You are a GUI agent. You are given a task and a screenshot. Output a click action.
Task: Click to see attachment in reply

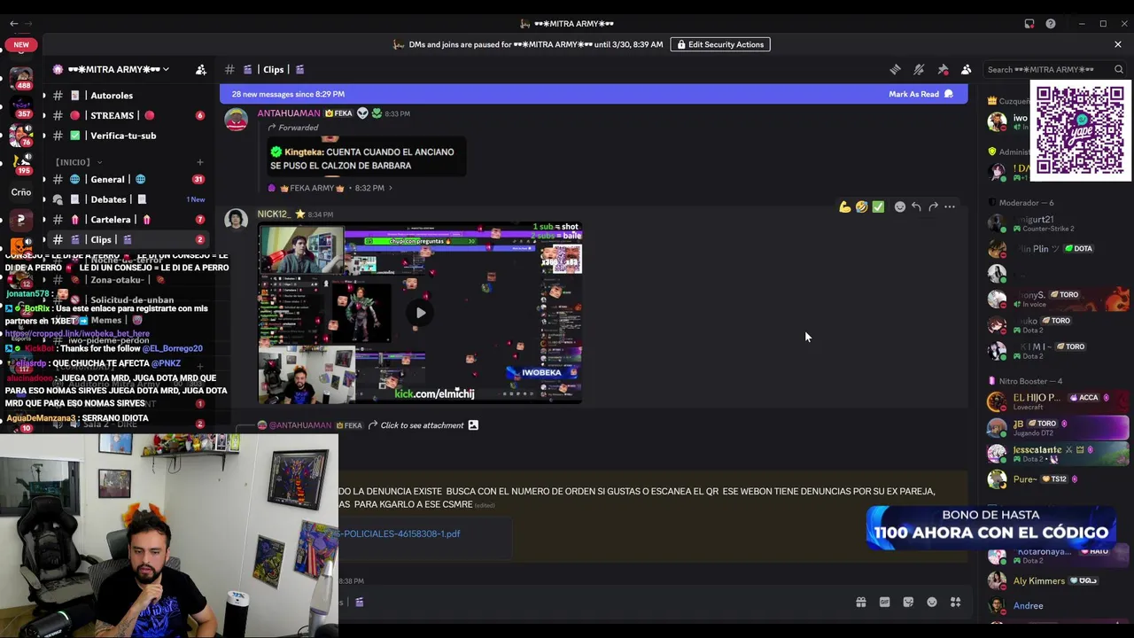[x=422, y=425]
